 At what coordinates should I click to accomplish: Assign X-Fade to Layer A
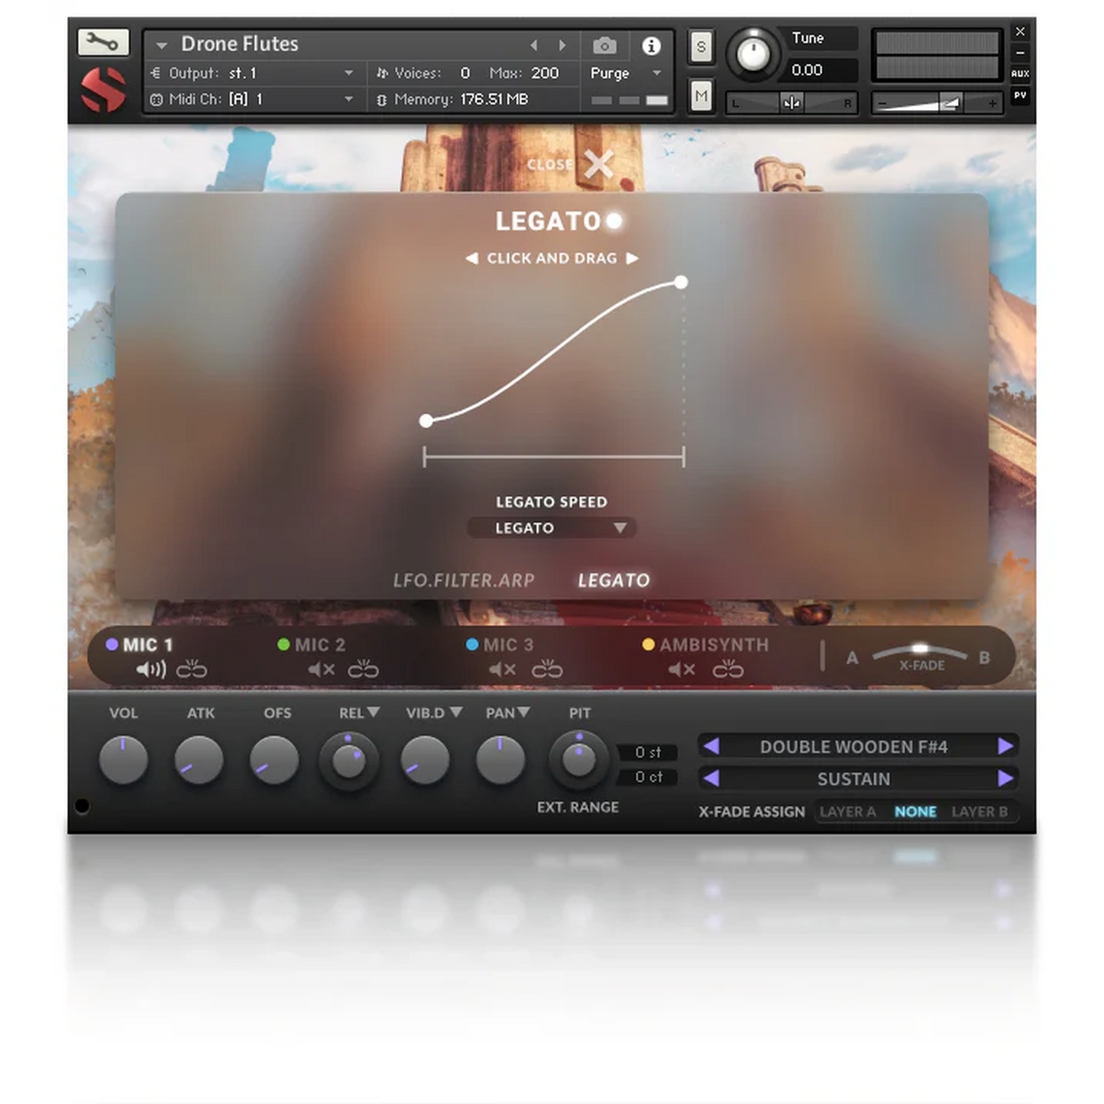click(847, 811)
